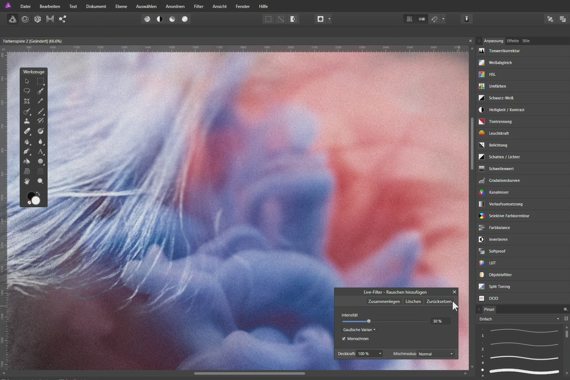This screenshot has width=570, height=380.
Task: Select the Move tool in Werkzeuge
Action: pyautogui.click(x=27, y=81)
